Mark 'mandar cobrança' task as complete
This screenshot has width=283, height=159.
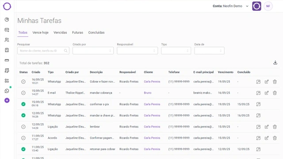tap(23, 93)
